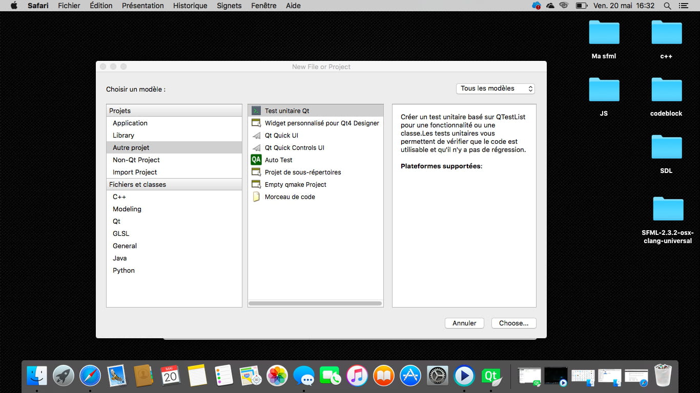This screenshot has width=700, height=393.
Task: Select the Application project category
Action: [x=174, y=123]
